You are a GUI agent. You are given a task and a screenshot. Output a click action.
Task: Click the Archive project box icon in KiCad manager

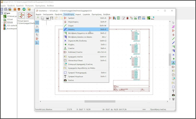click(x=15, y=9)
